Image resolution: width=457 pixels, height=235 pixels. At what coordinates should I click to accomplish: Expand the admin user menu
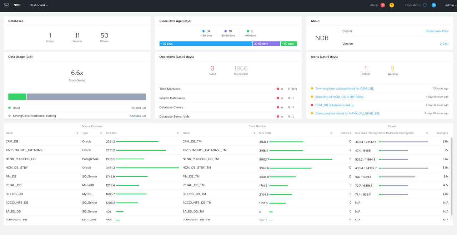coord(451,5)
